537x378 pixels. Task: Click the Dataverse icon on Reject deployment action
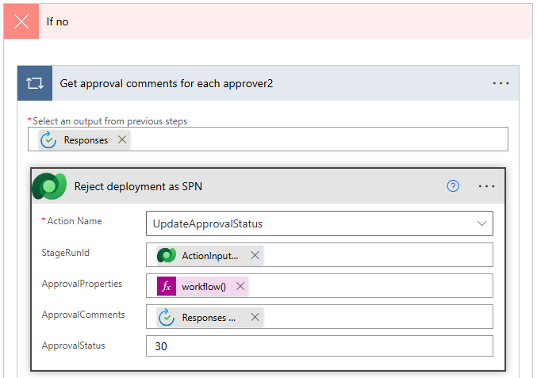[49, 187]
